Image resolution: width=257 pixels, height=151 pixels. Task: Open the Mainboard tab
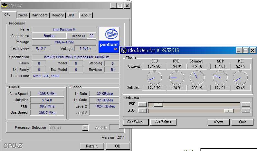(40, 15)
